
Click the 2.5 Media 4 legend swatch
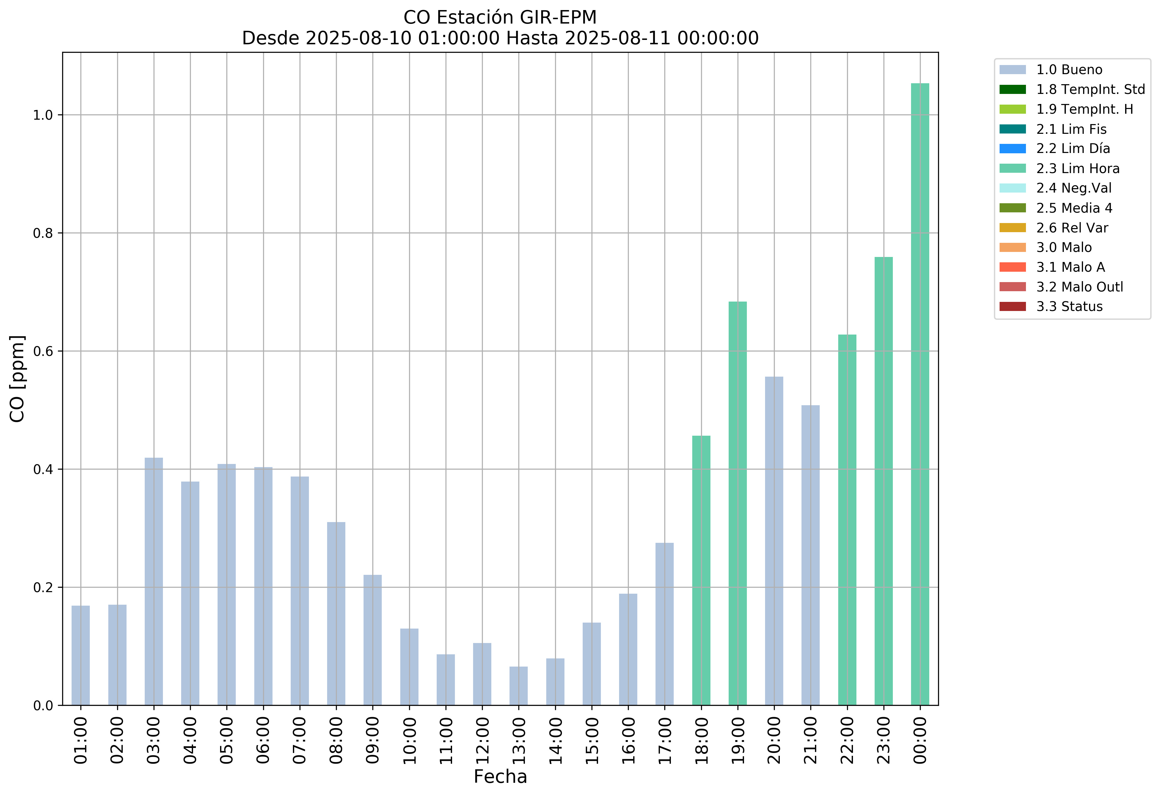pos(1012,208)
